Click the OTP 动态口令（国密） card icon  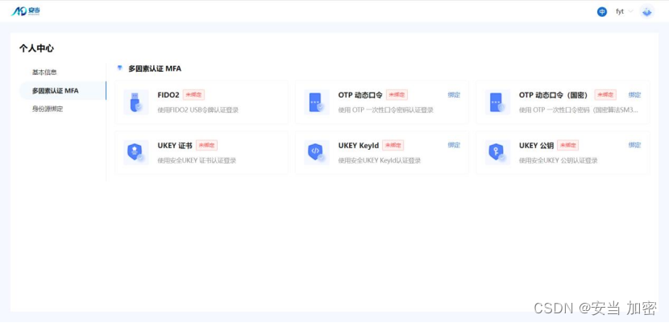coord(496,102)
